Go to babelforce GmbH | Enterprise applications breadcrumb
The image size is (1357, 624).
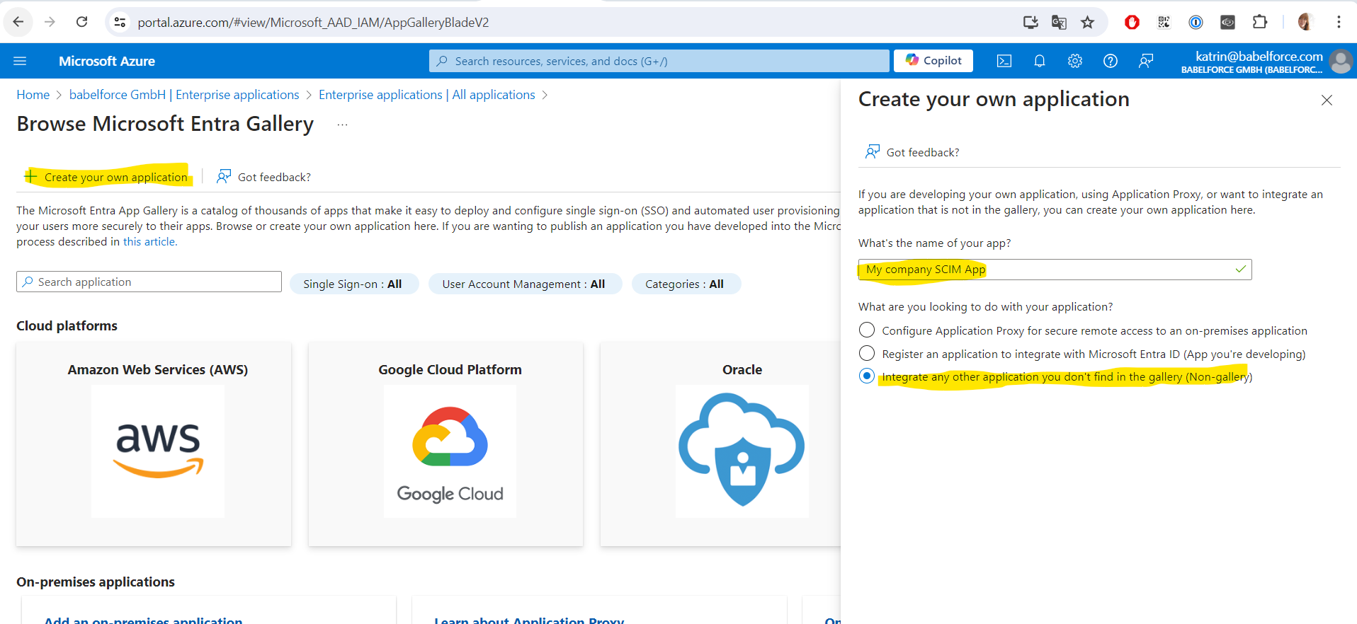coord(184,95)
